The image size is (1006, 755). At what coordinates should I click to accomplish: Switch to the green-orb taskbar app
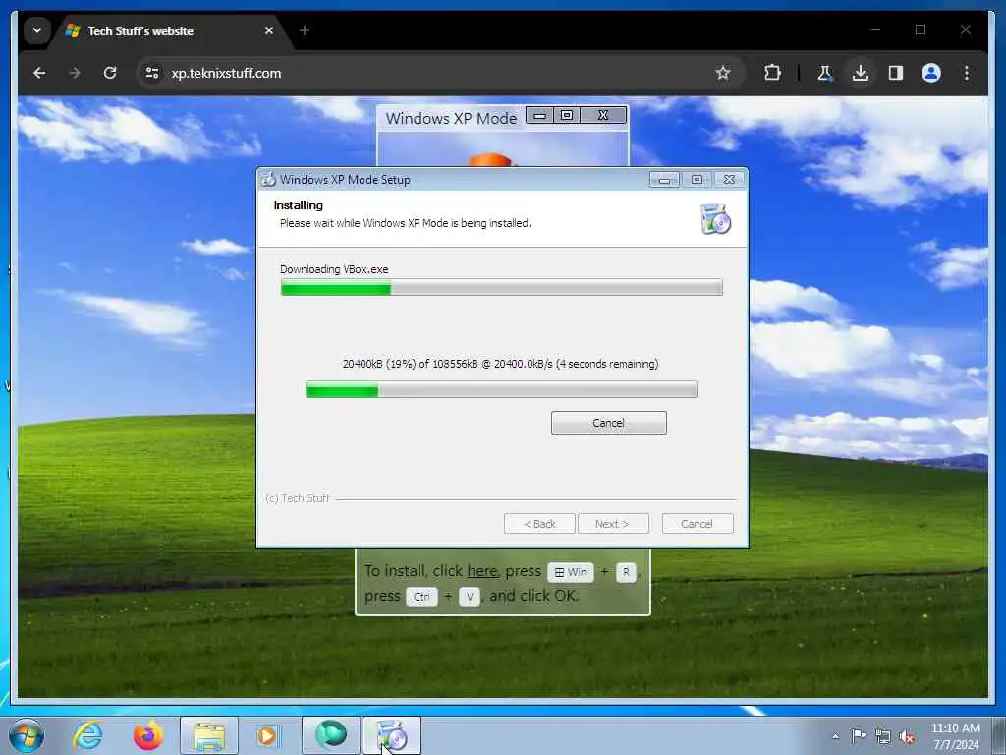click(x=330, y=735)
